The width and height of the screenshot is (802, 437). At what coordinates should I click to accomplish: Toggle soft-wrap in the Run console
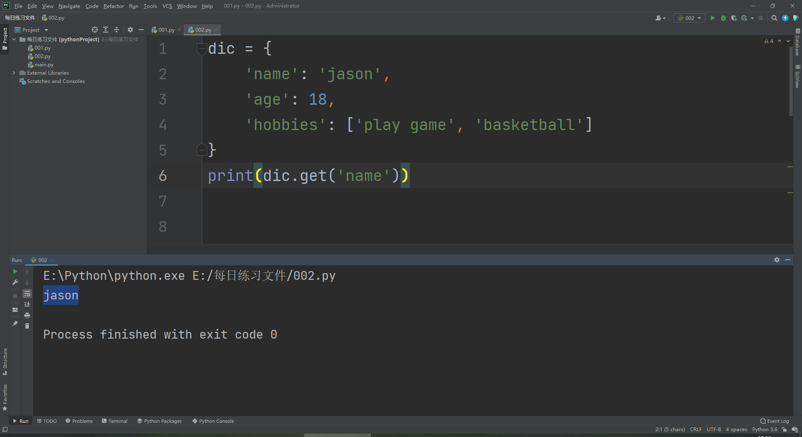(27, 294)
